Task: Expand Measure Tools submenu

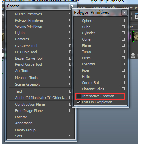Action: point(70,77)
